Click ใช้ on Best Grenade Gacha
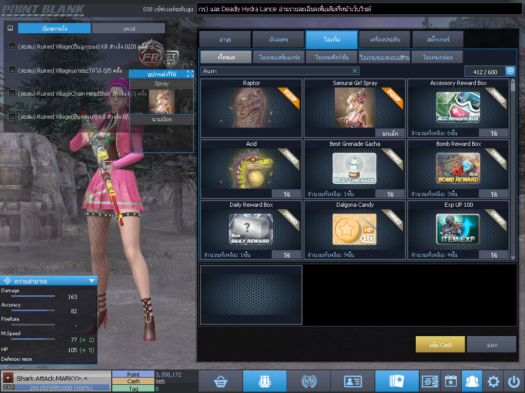Image resolution: width=525 pixels, height=393 pixels. coord(390,194)
